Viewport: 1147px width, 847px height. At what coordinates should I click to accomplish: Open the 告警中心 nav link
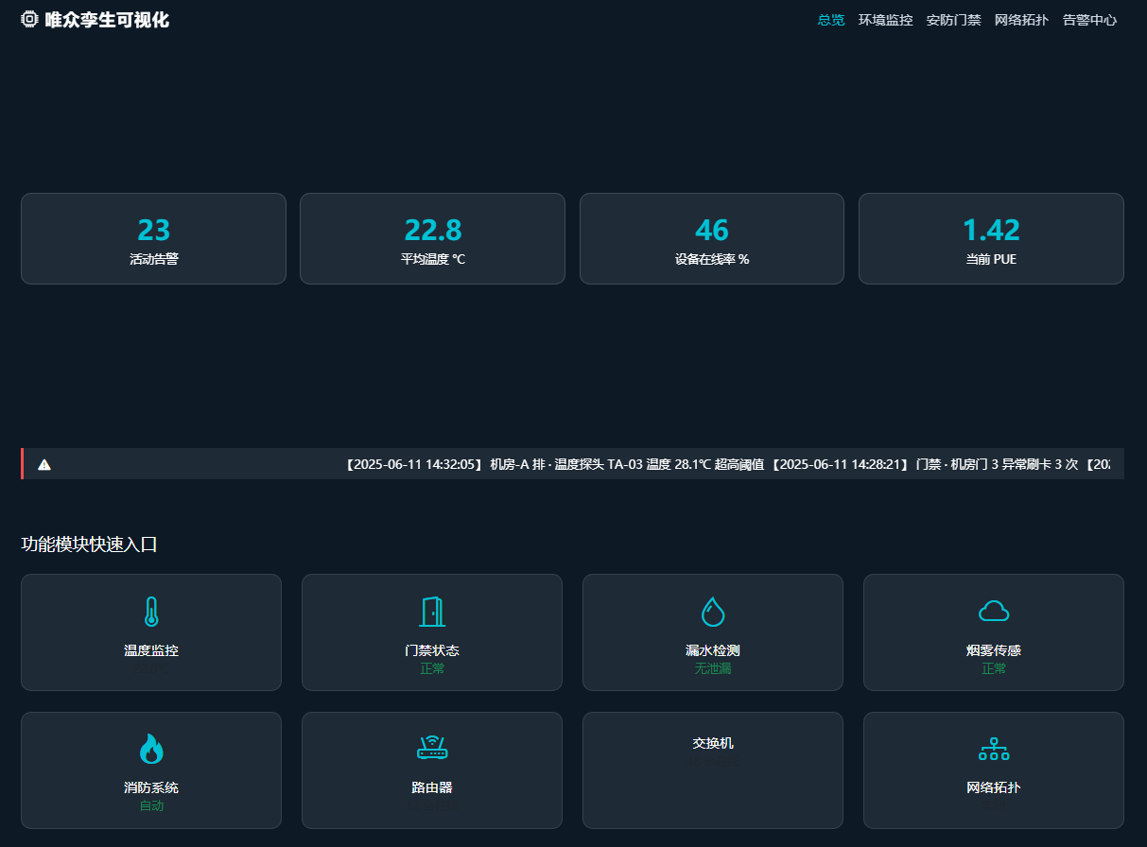point(1089,20)
